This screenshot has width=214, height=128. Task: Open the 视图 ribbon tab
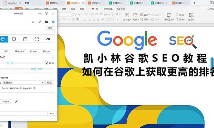pos(82,9)
